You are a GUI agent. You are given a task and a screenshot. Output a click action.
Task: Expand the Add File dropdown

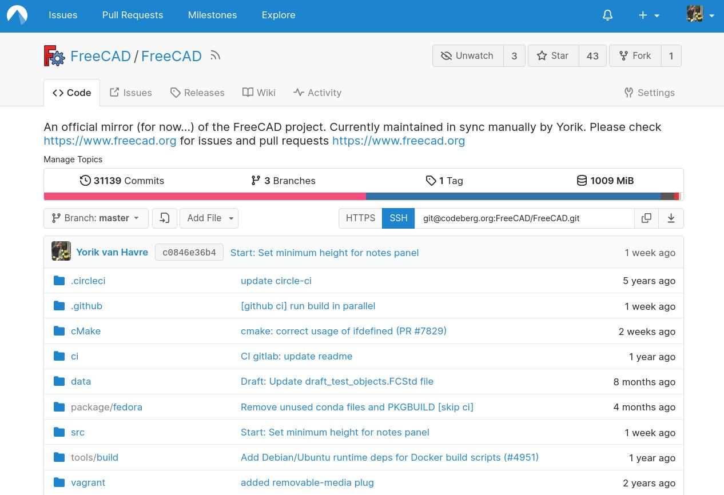(x=209, y=218)
